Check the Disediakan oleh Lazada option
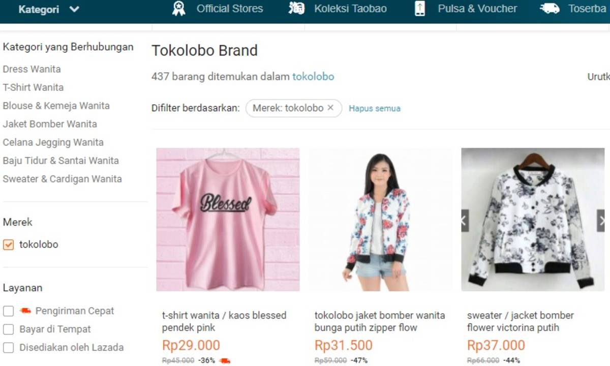 pos(8,348)
